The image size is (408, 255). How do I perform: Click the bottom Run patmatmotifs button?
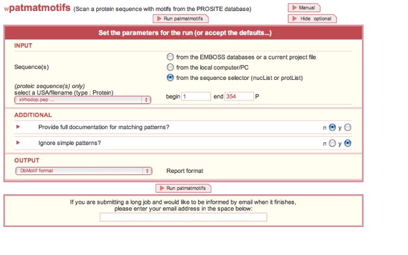coord(183,188)
